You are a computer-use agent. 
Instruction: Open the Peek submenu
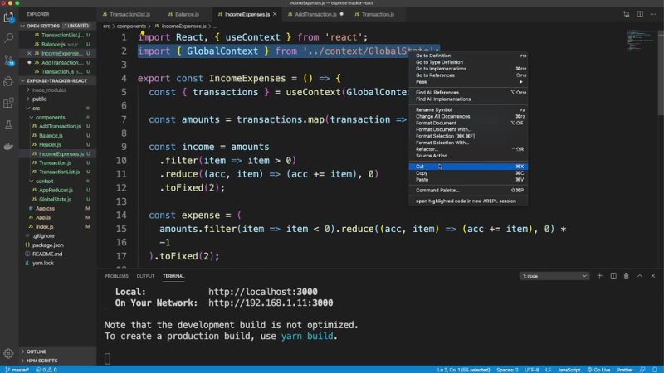coord(468,81)
